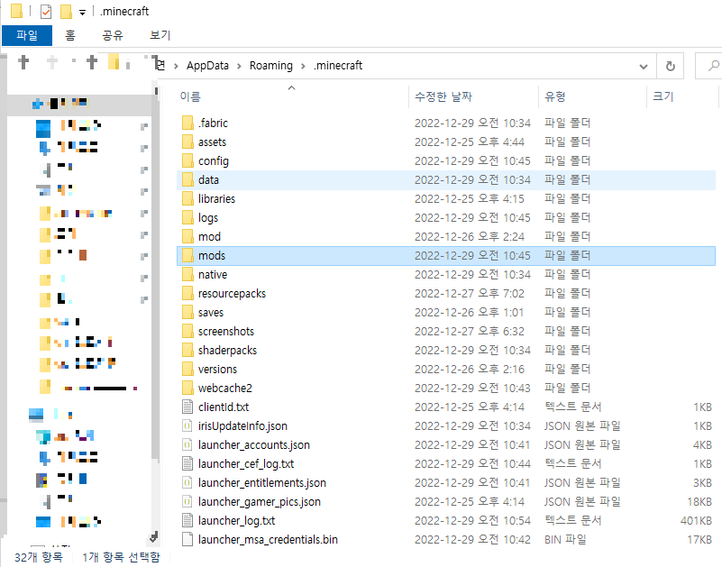Select the versions folder icon
Screen dimensions: 722x567
click(187, 369)
